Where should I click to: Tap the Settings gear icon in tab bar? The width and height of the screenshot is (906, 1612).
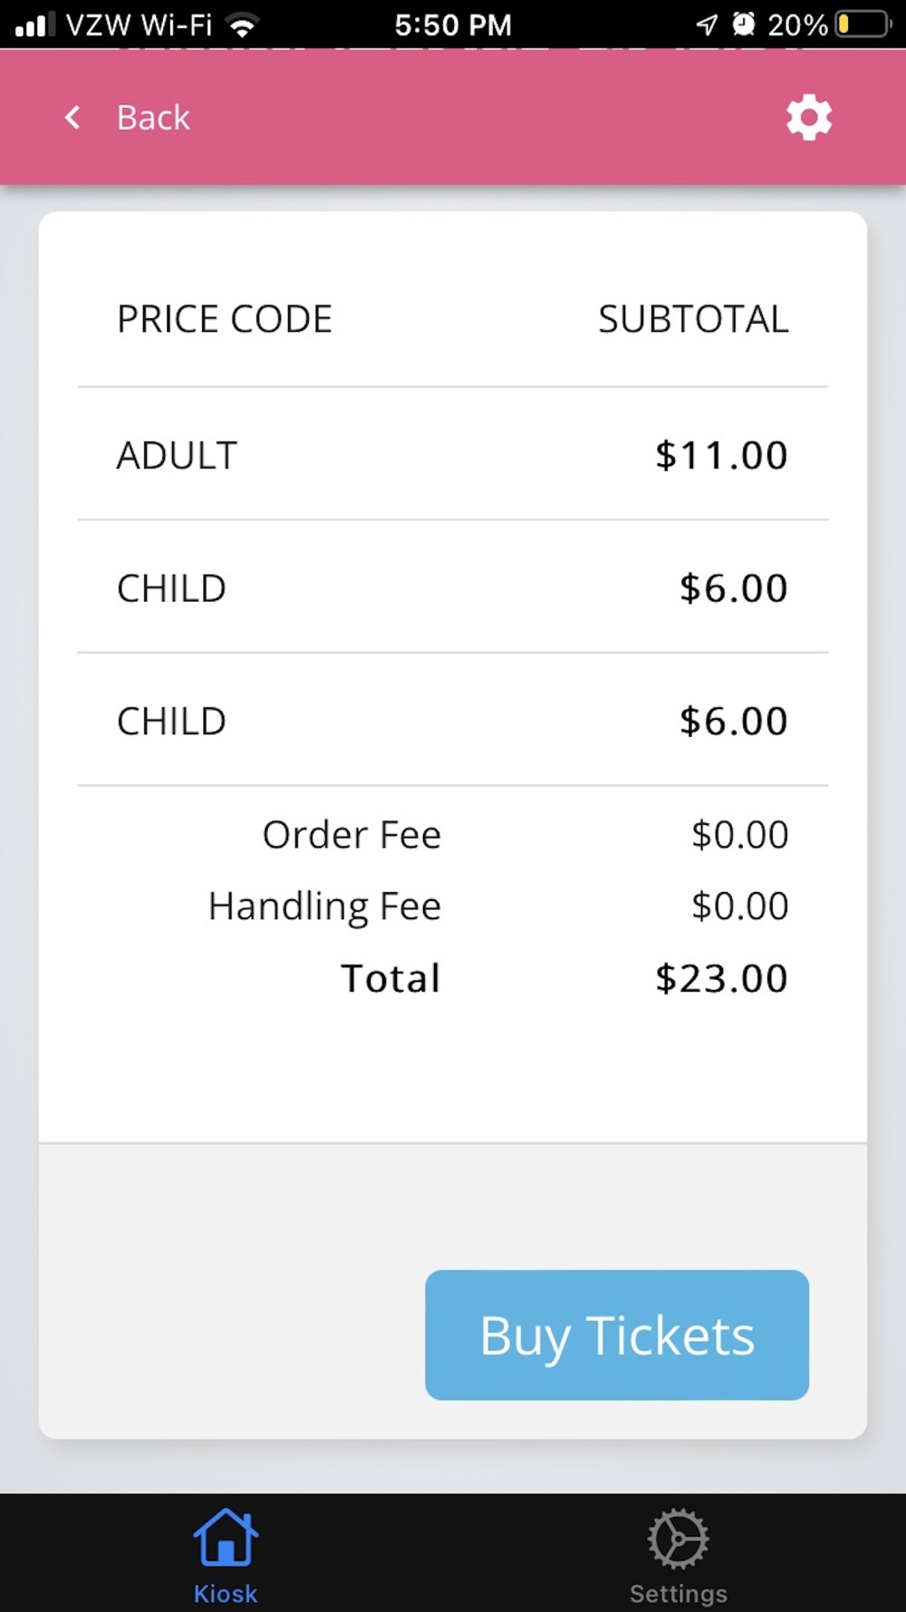(x=678, y=1538)
